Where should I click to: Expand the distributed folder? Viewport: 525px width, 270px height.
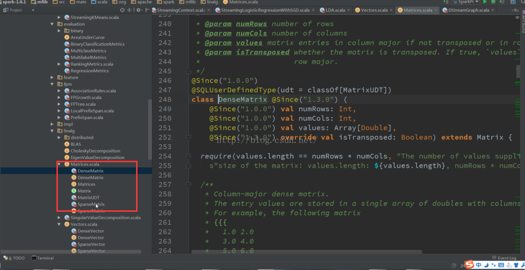click(59, 138)
